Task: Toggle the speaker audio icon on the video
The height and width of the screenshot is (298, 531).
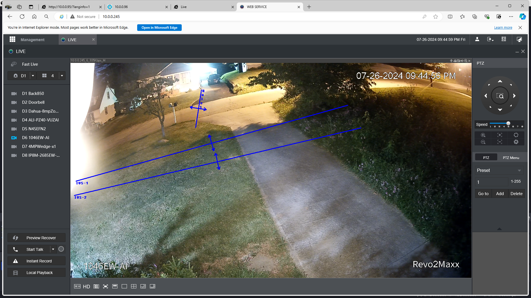Action: [x=462, y=61]
